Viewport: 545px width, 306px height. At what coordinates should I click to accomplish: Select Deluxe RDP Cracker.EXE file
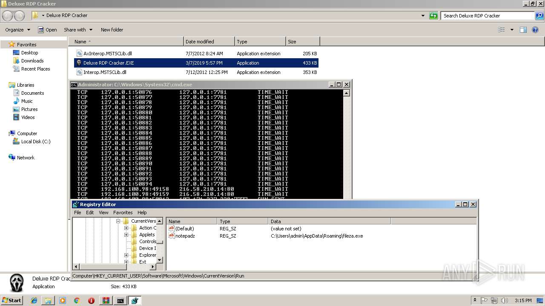coord(196,63)
